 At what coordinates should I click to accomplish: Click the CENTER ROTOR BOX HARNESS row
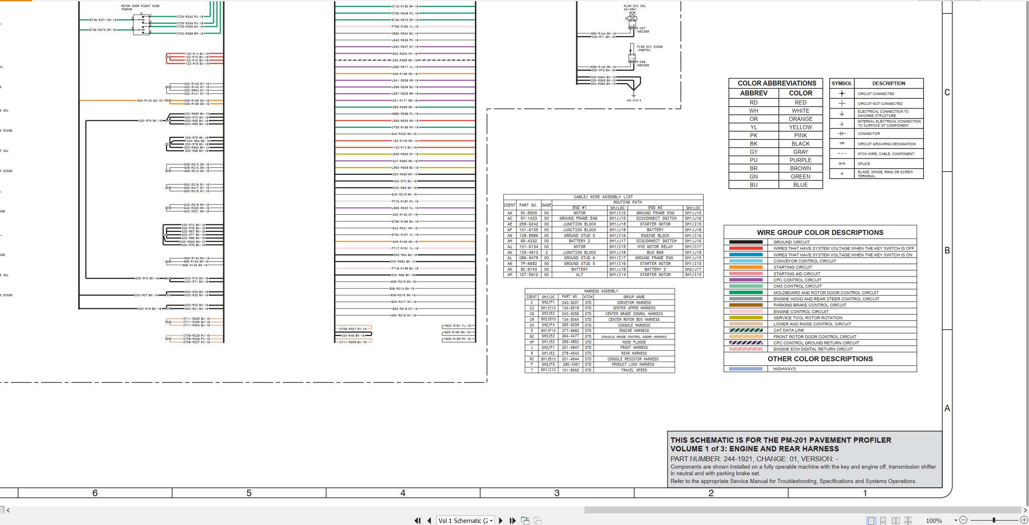(x=600, y=320)
